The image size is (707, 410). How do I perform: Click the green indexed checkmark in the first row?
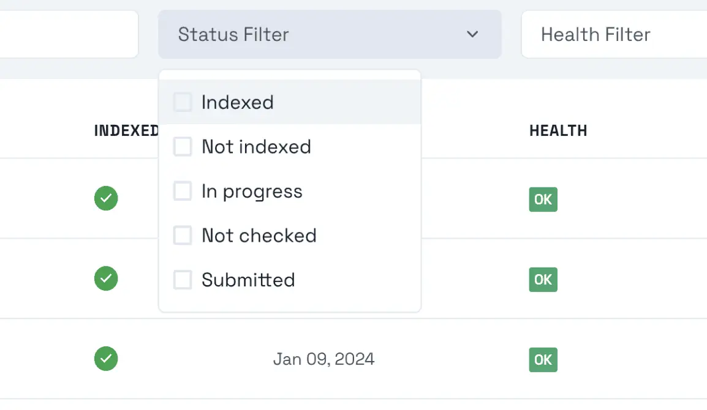(x=105, y=198)
